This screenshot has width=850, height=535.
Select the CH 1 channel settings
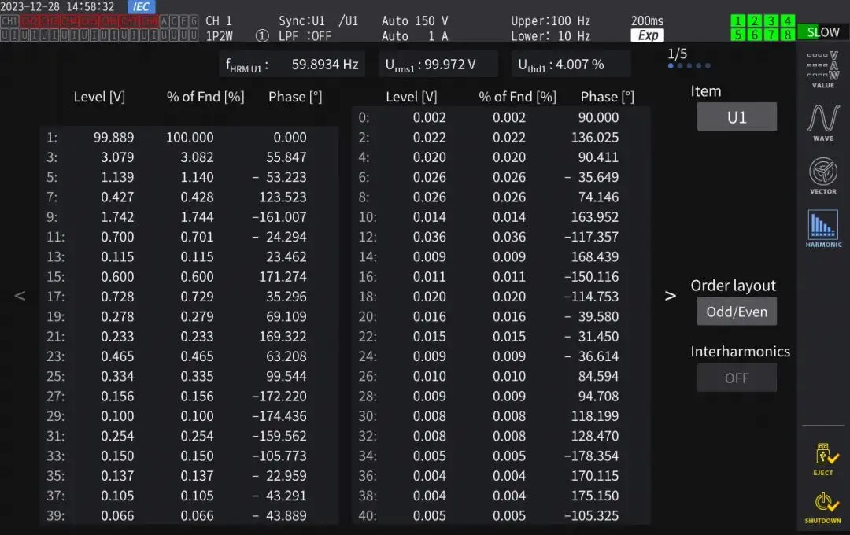point(219,21)
